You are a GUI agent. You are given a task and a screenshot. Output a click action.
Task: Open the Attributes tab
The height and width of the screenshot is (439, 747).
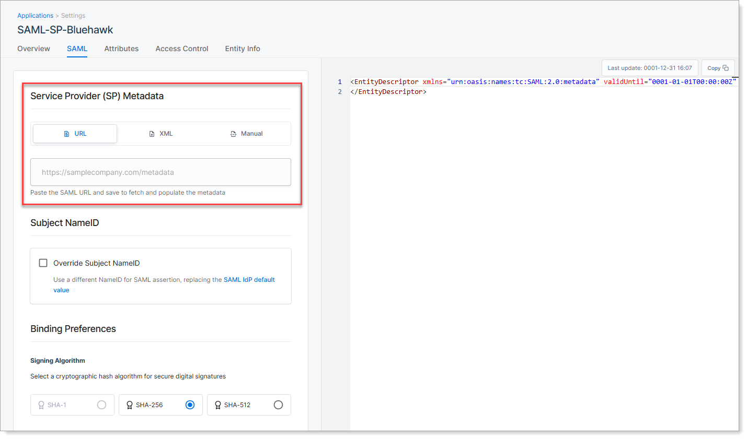pyautogui.click(x=121, y=49)
